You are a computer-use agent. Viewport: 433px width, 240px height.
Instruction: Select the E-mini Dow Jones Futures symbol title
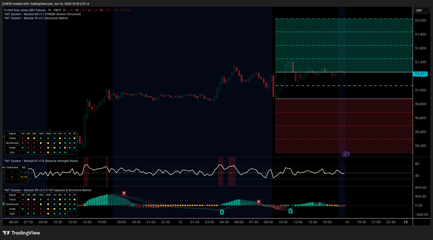click(25, 10)
